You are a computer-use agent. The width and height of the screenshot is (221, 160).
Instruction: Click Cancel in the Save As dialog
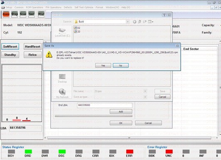(x=162, y=97)
